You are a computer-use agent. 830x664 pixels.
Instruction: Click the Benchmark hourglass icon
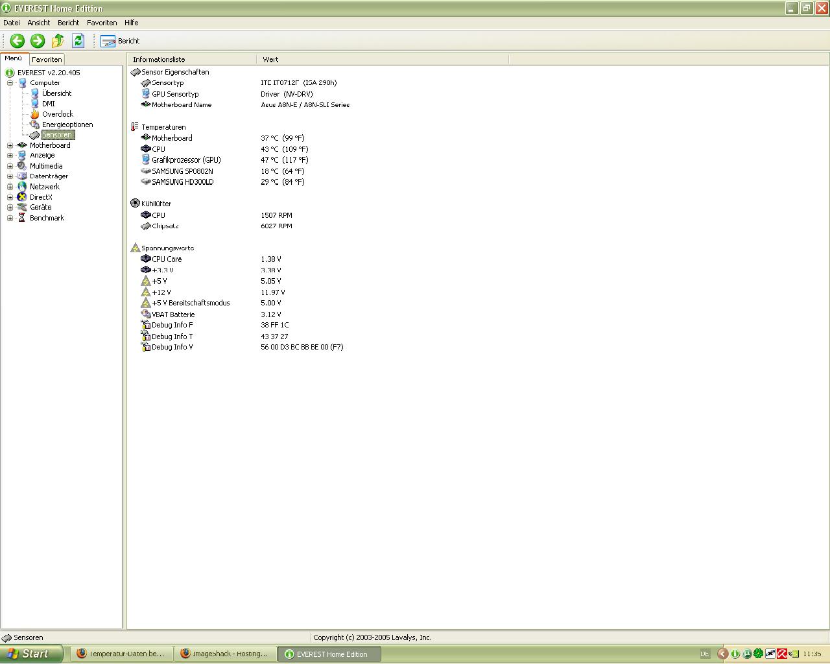(x=22, y=218)
